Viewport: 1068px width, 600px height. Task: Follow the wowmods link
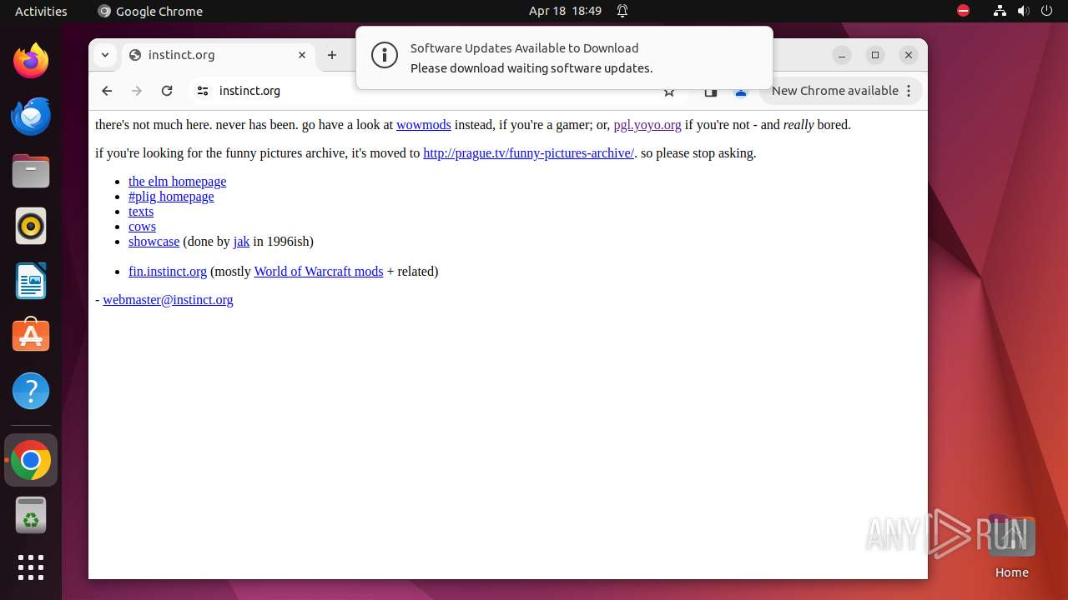[424, 125]
